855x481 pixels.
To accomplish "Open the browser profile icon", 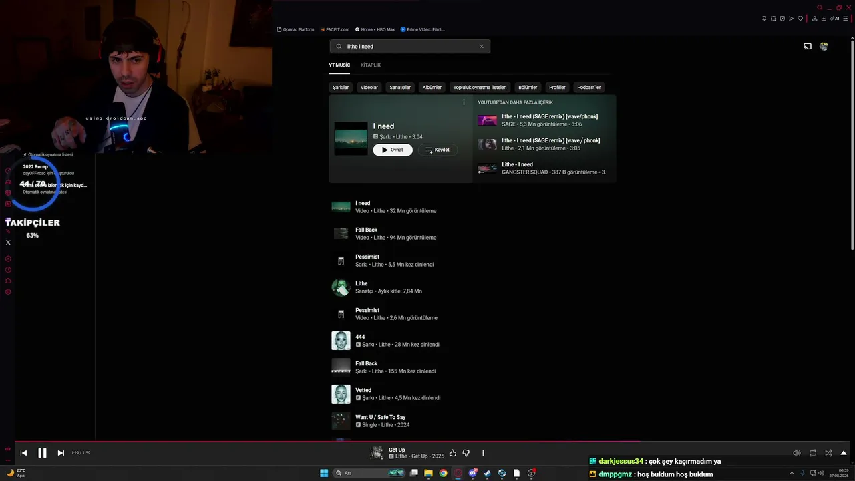I will 814,19.
